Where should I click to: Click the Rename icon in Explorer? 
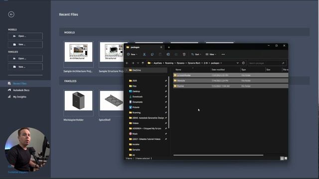point(168,54)
